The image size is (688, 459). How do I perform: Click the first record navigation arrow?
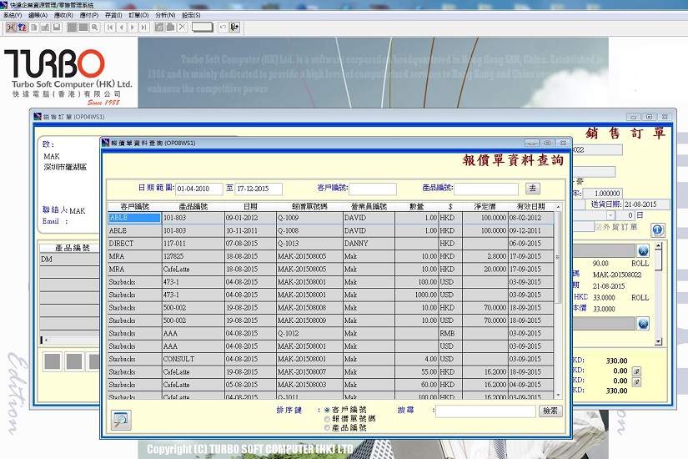point(110,27)
